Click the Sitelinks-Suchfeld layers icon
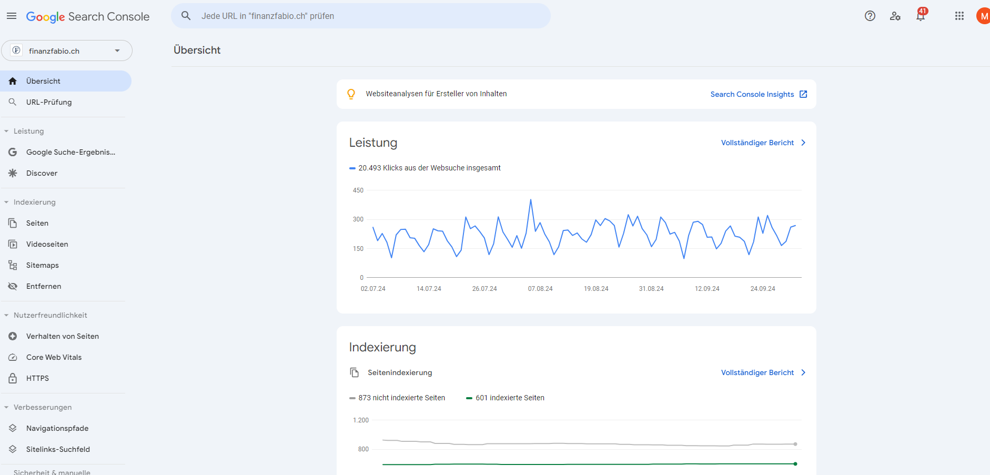 pos(13,449)
